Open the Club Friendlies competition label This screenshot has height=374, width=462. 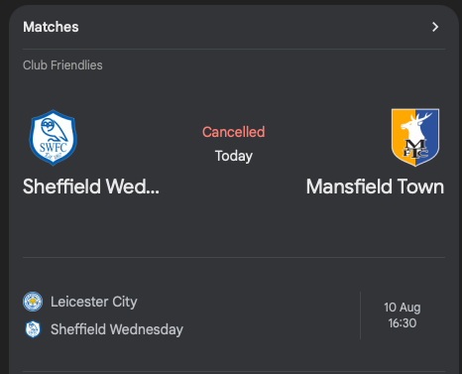(62, 65)
